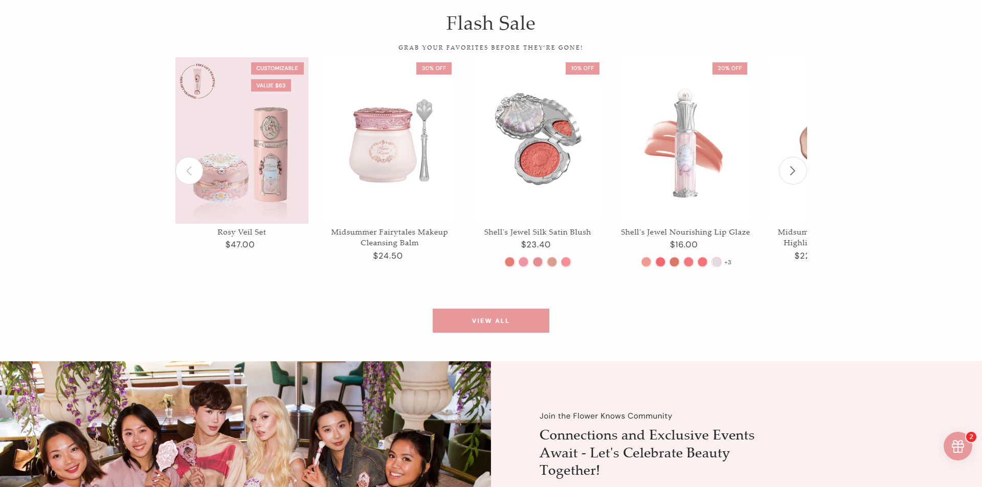Select last pink swatch under Silk Satin Blush

(x=566, y=262)
